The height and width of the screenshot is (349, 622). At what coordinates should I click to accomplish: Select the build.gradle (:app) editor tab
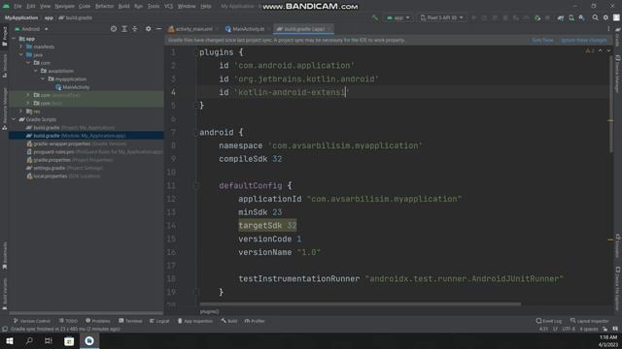[303, 29]
